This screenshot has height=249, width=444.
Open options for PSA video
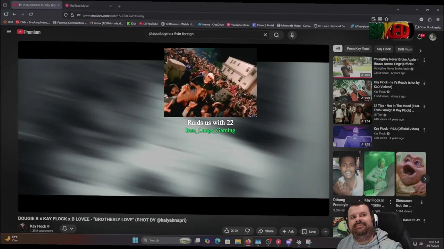tap(424, 130)
